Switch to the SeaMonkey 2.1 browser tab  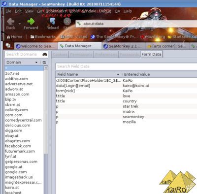tap(123, 46)
